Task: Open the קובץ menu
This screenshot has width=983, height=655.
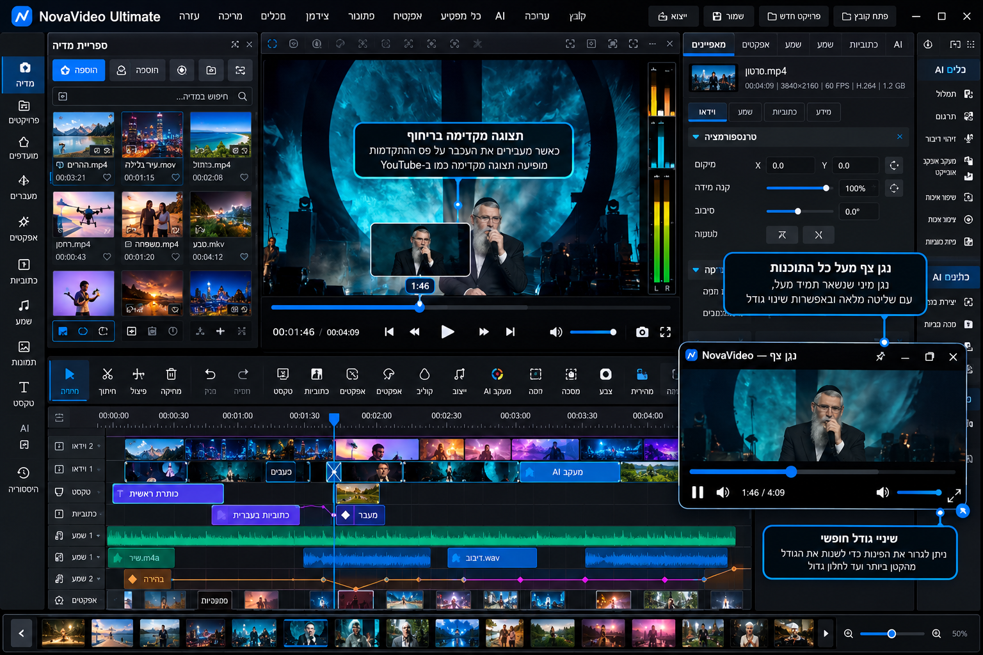Action: tap(577, 16)
